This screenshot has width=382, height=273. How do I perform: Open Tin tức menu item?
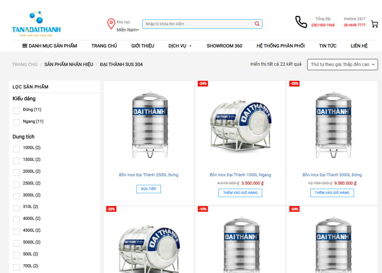(x=328, y=46)
